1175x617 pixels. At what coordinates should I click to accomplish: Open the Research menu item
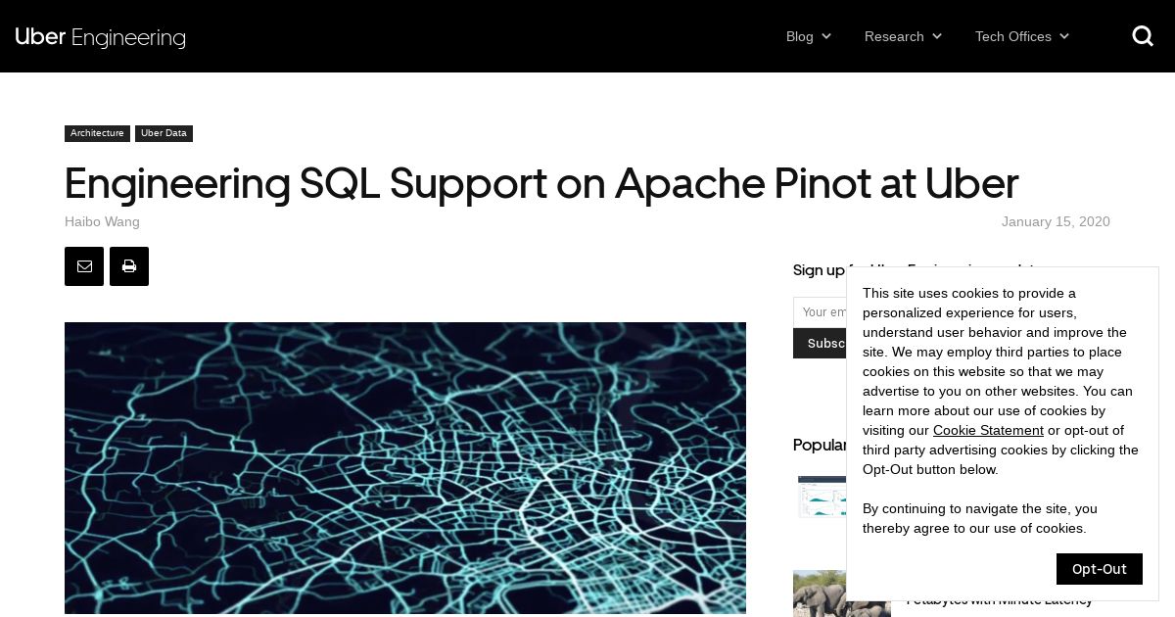894,36
